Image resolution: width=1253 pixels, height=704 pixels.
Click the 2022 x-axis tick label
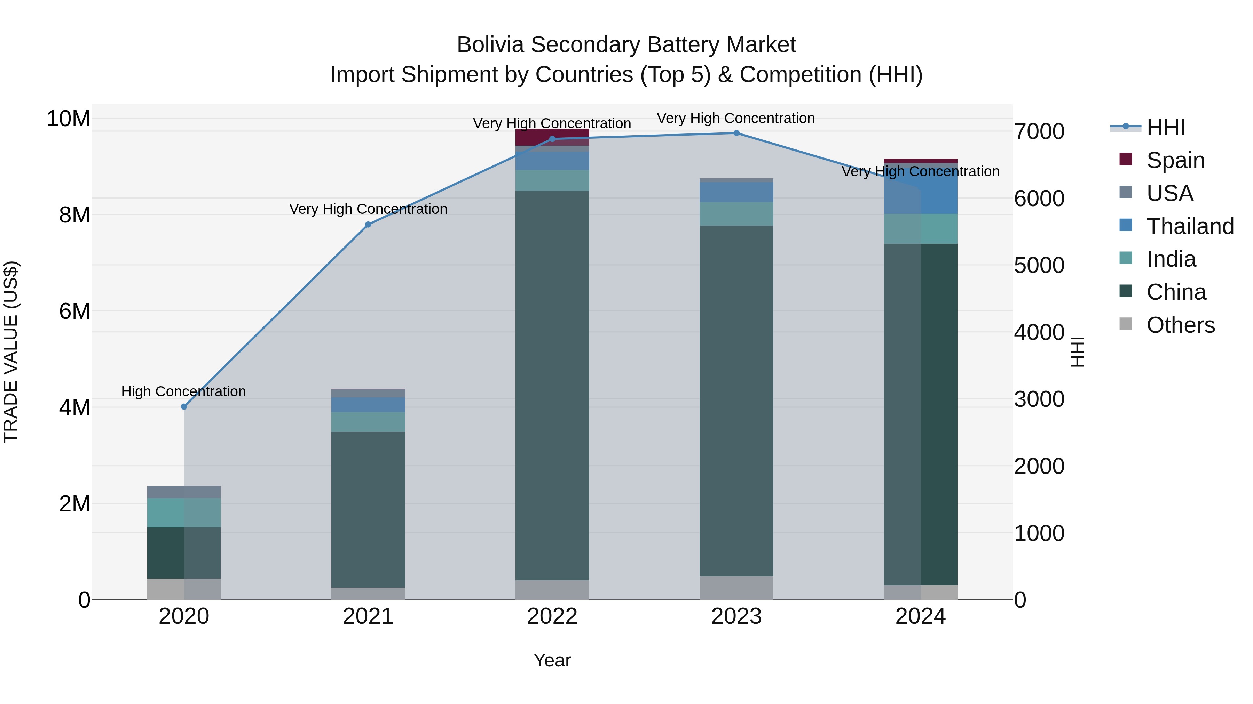(552, 616)
